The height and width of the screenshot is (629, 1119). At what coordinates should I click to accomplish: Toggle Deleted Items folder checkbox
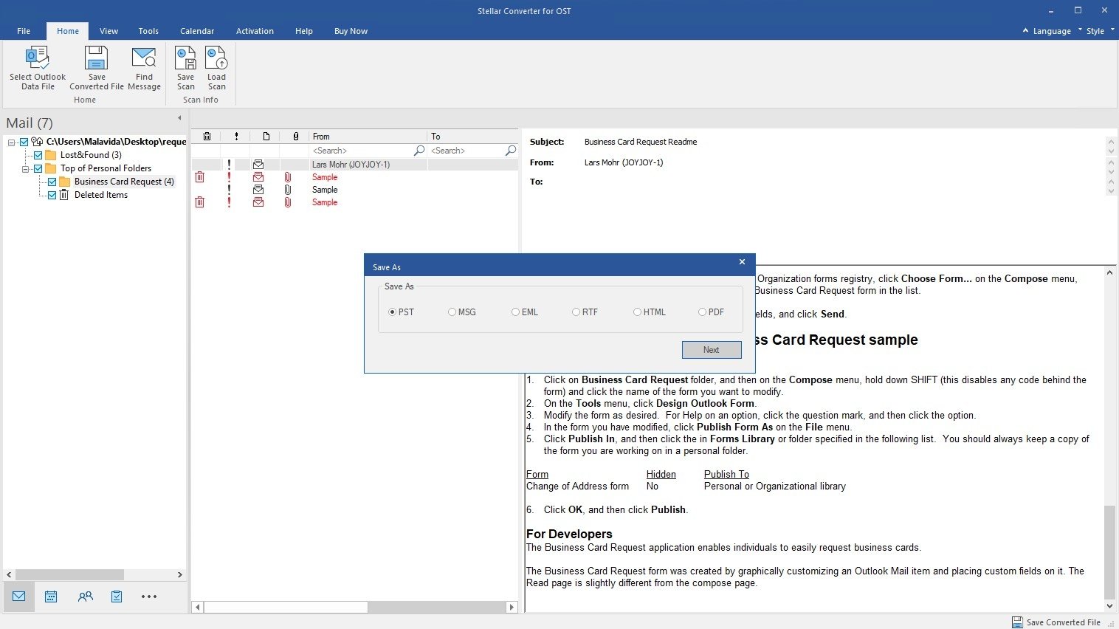[52, 195]
